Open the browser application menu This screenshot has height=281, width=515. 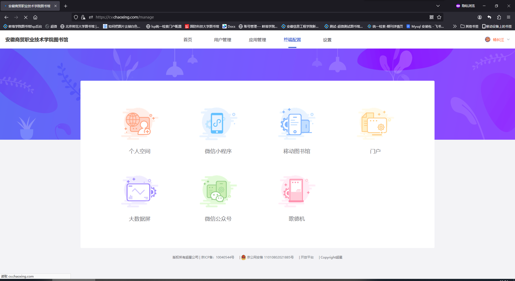[x=509, y=17]
